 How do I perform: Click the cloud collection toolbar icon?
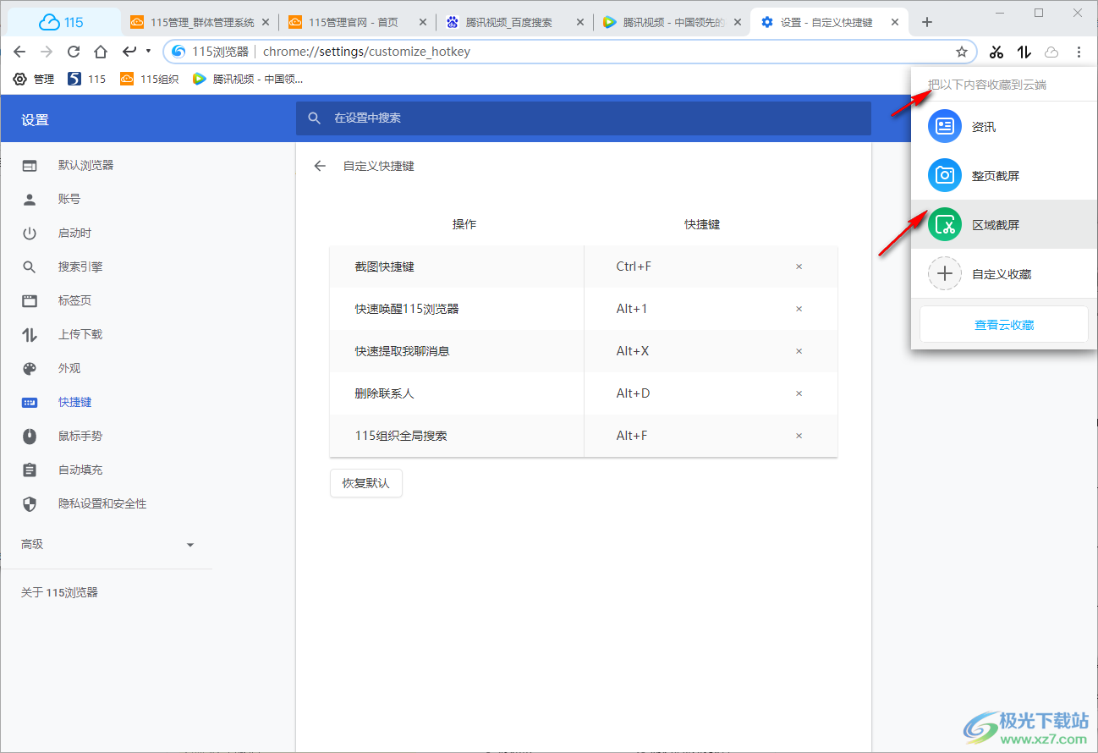point(1051,52)
